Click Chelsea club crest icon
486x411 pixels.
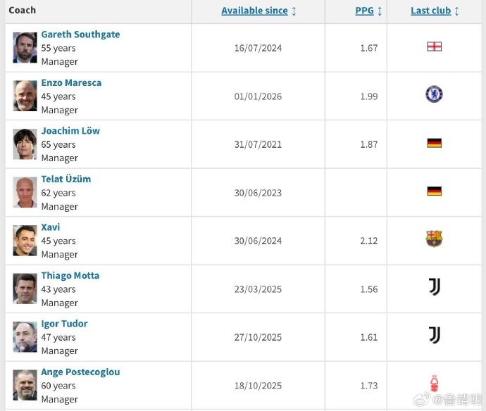click(435, 94)
